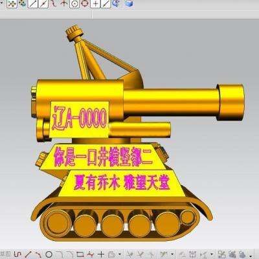Select the Fillet sketch tool
The width and height of the screenshot is (259, 259).
60,254
